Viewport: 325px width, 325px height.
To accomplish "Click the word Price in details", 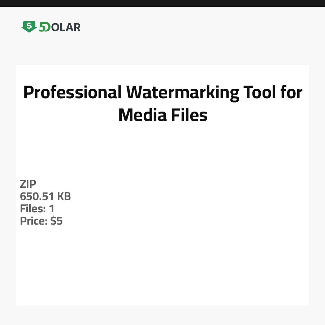I will pos(34,221).
